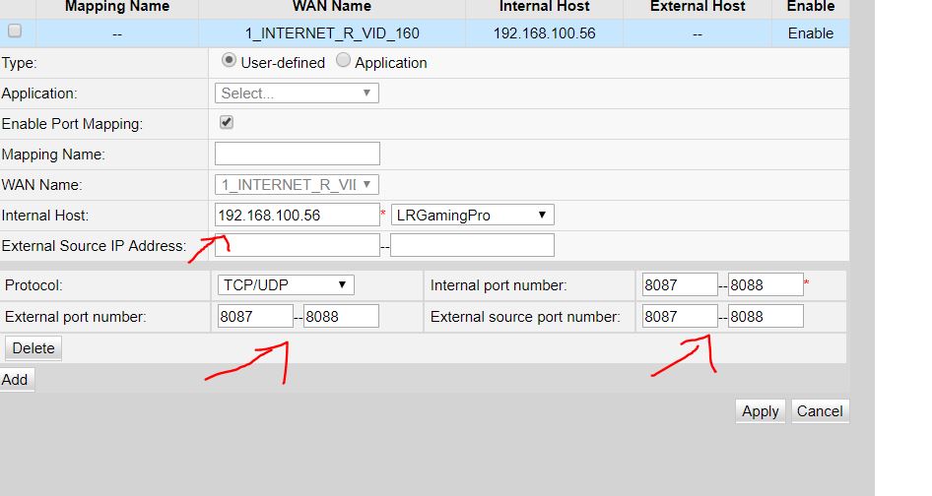The width and height of the screenshot is (932, 496).
Task: Open the Application Select... dropdown
Action: [297, 93]
